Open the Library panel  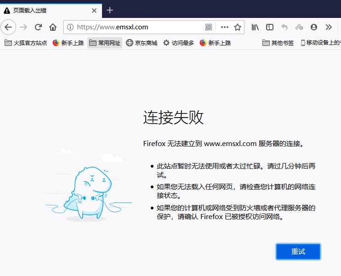[x=255, y=27]
